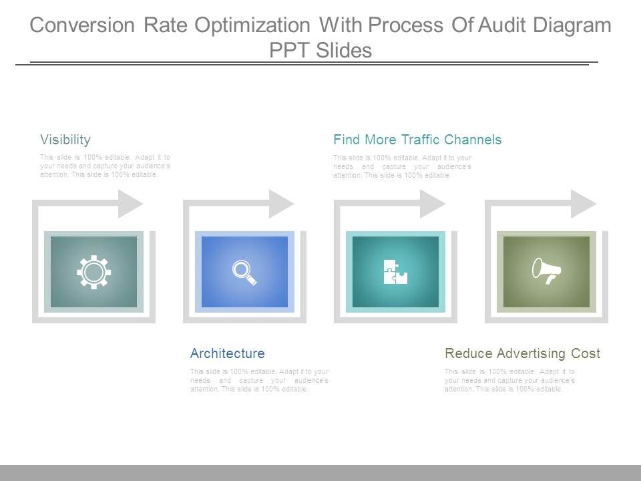
Task: Click the megaphone icon in the olive box
Action: (x=547, y=271)
